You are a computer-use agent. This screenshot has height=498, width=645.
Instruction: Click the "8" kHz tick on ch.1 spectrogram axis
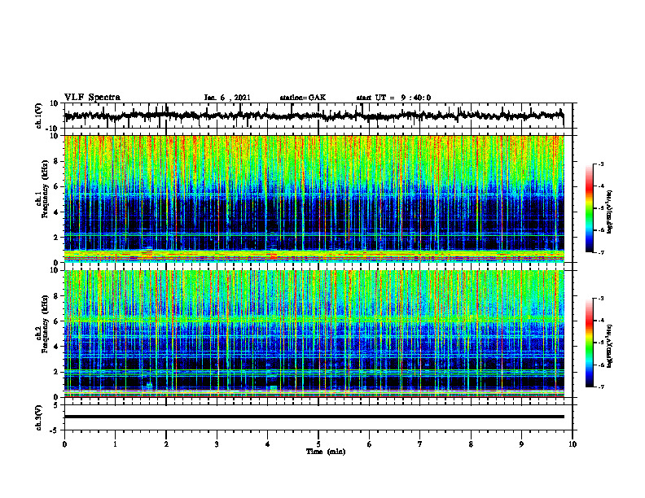[x=56, y=161]
